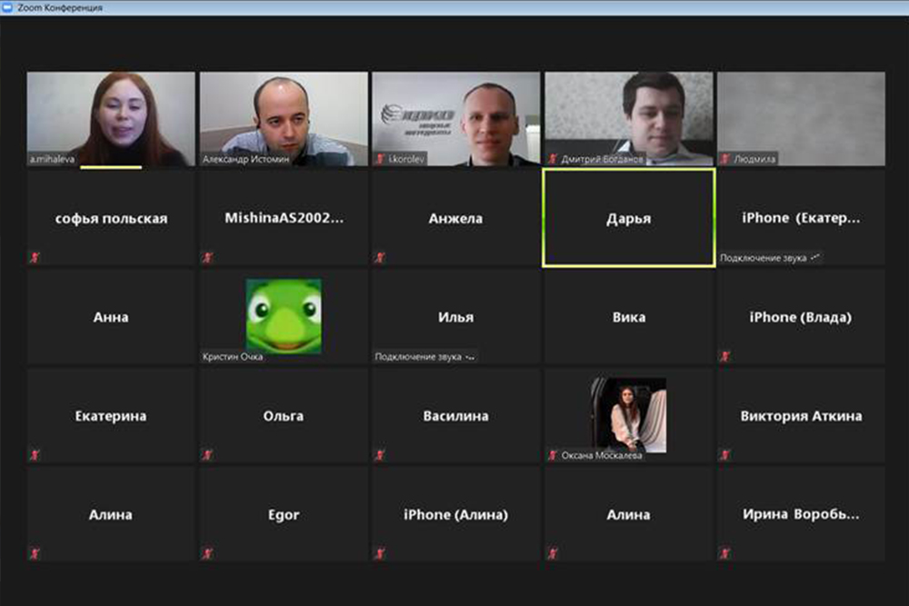Select the highlighted Дарья participant tile
The image size is (909, 606).
[628, 218]
